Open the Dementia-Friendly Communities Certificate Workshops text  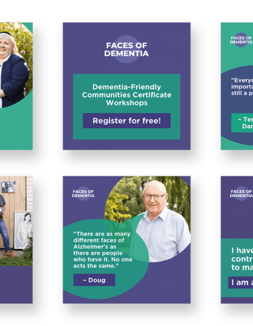pyautogui.click(x=126, y=95)
